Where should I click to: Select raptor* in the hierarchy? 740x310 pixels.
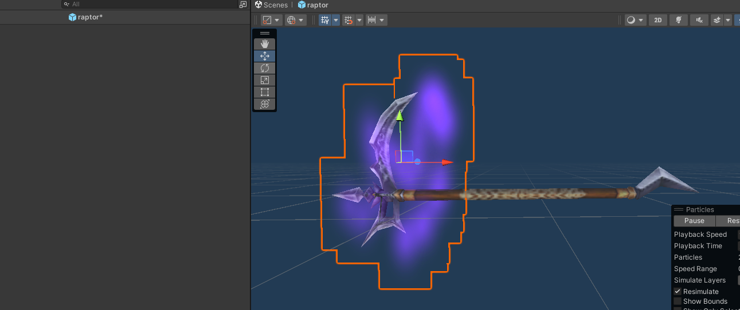(x=85, y=17)
